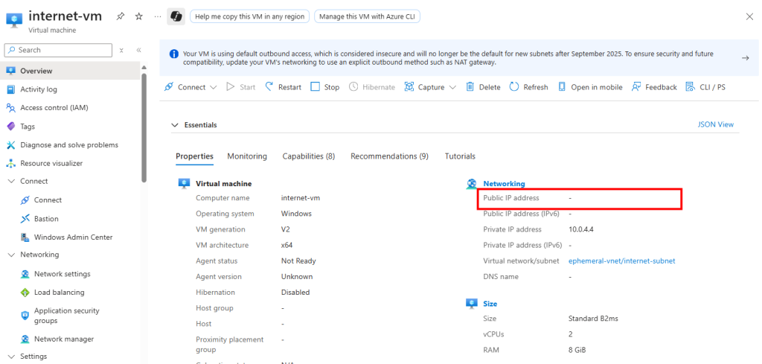Open Diagnose and solve problems
The image size is (762, 364).
click(70, 145)
